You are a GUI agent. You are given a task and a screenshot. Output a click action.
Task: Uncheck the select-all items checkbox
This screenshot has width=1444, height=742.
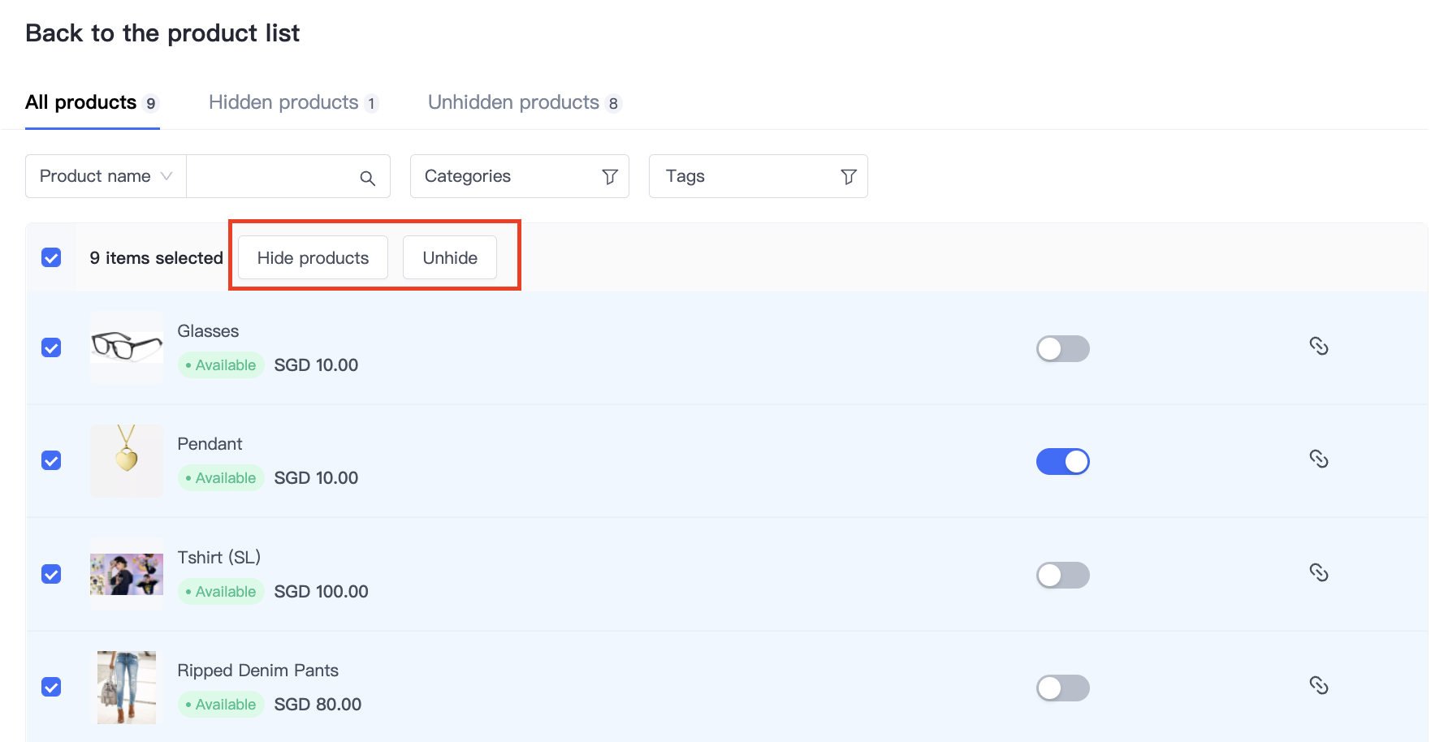coord(51,258)
